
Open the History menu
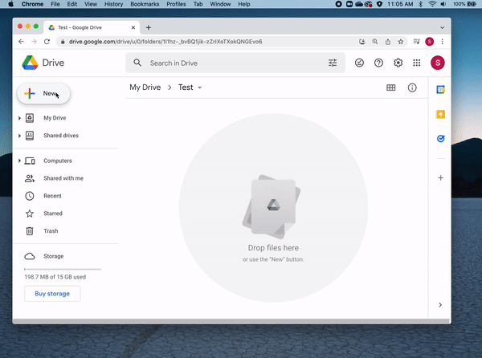tap(113, 4)
